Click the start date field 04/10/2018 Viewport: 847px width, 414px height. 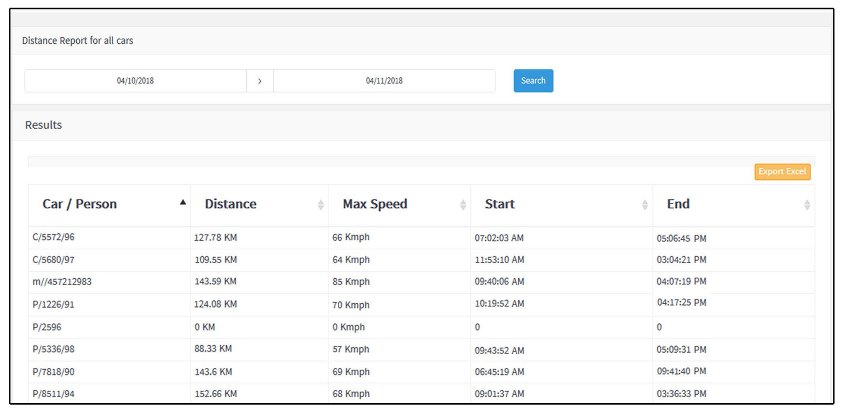point(135,81)
